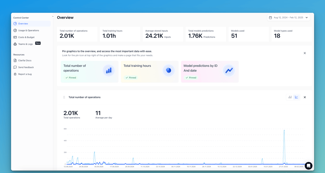Click the Overview pie chart icon in sidebar
Viewport: 325px width, 173px height.
tap(15, 24)
